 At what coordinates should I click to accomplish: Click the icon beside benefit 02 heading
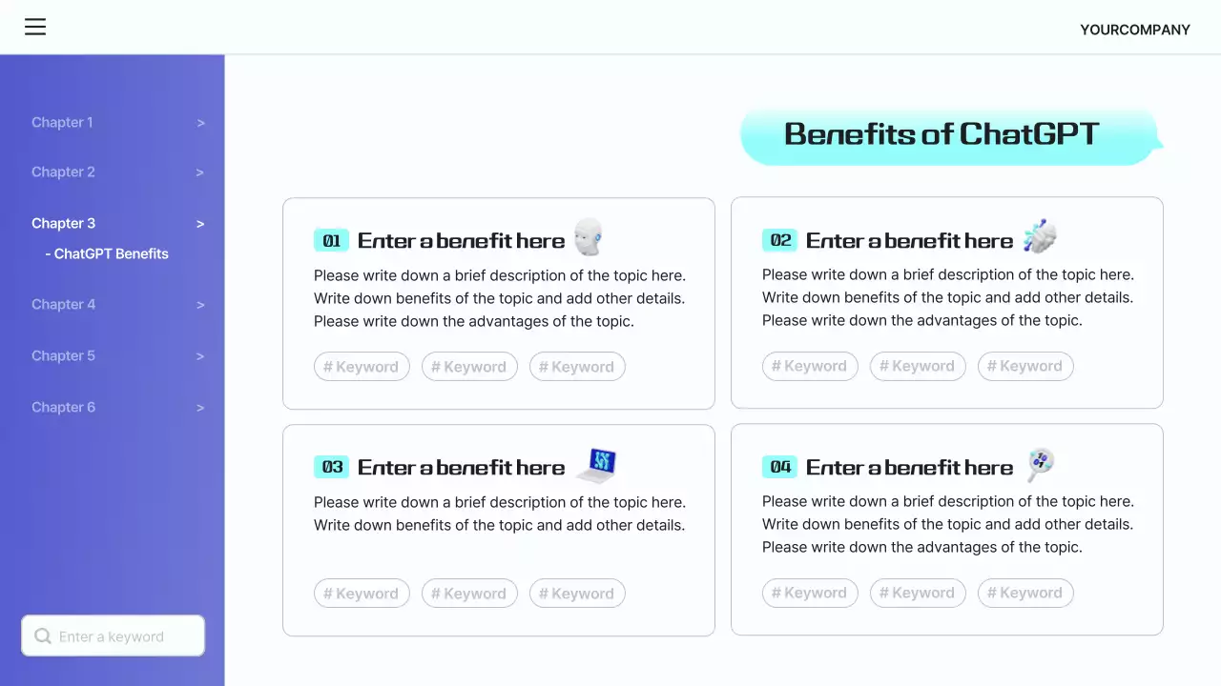1039,236
